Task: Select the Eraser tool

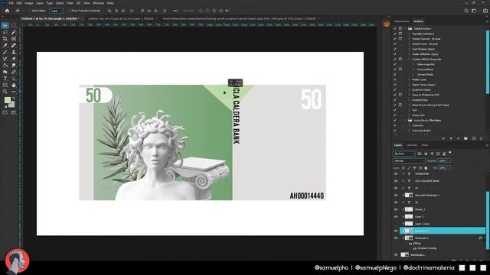Action: tap(14, 59)
